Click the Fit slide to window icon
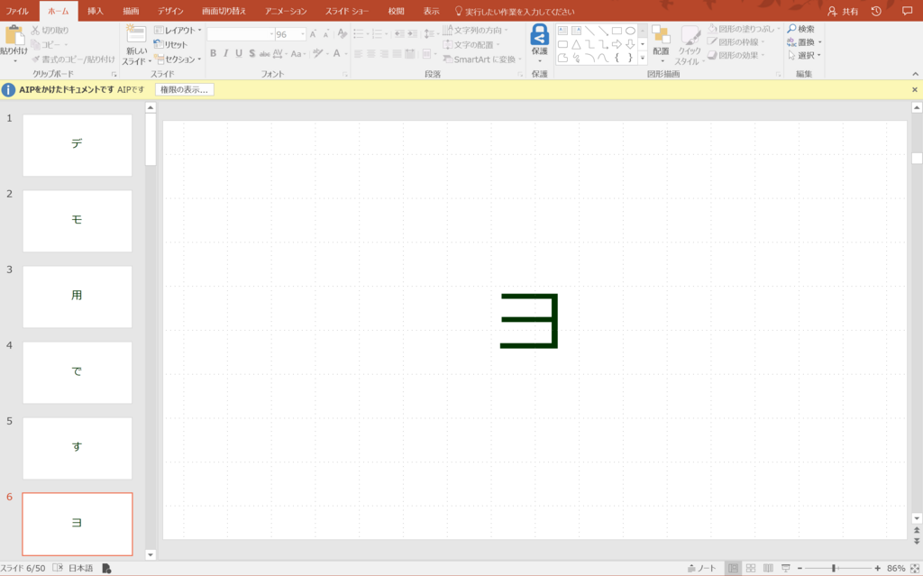The height and width of the screenshot is (576, 923). [914, 569]
